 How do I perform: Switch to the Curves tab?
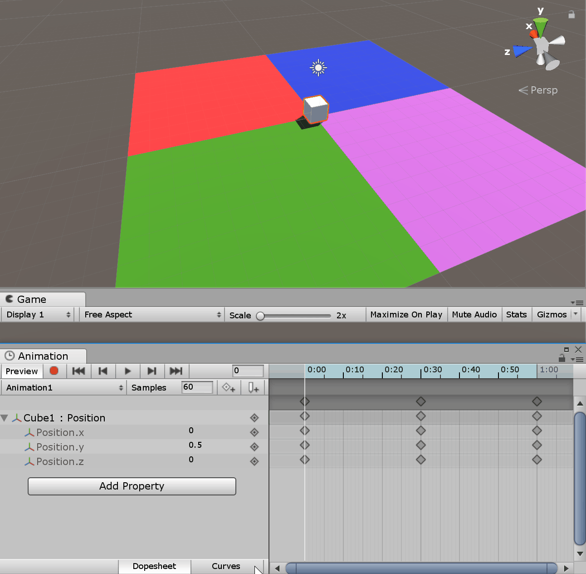[226, 566]
